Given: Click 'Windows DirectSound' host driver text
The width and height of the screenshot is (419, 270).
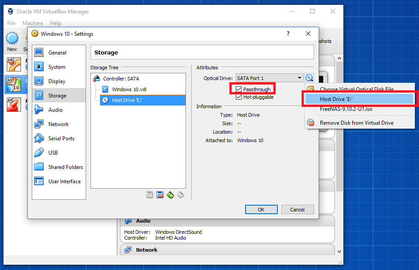Looking at the screenshot, I should [178, 232].
